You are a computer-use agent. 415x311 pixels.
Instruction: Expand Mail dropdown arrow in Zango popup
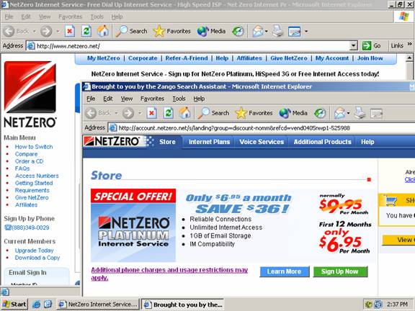click(348, 113)
